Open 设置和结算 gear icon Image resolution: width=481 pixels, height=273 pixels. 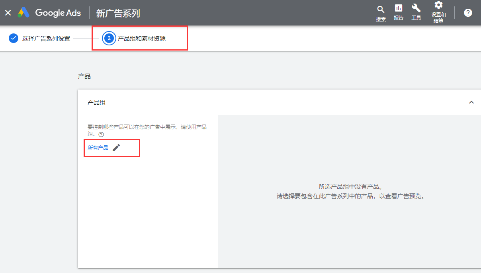[x=438, y=5]
